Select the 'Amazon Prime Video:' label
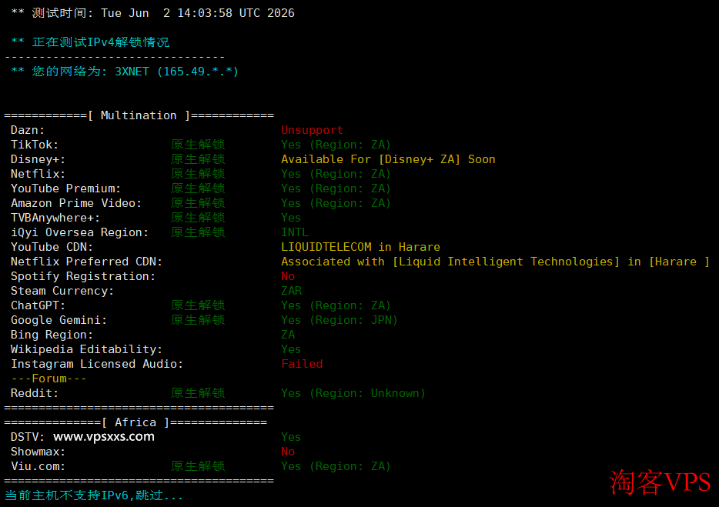The image size is (719, 507). pos(76,203)
